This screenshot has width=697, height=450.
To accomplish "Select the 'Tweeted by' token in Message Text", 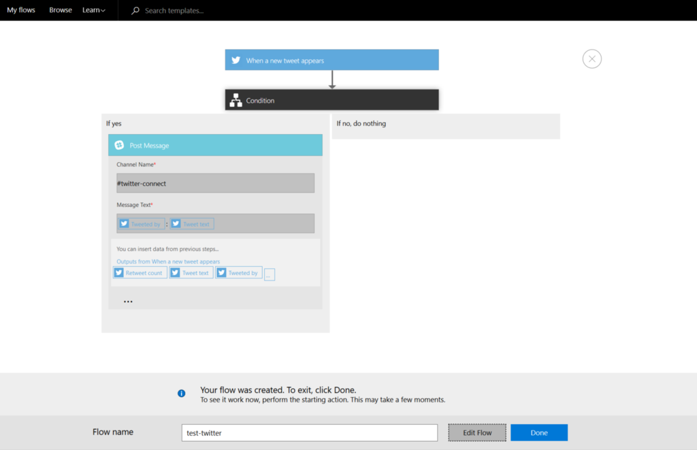I will point(142,224).
